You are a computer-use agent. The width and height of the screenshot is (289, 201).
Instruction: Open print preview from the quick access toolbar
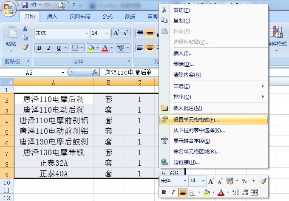[61, 5]
